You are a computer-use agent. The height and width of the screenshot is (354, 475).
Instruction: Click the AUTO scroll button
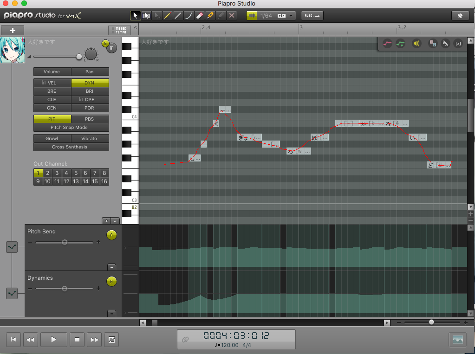pyautogui.click(x=312, y=15)
